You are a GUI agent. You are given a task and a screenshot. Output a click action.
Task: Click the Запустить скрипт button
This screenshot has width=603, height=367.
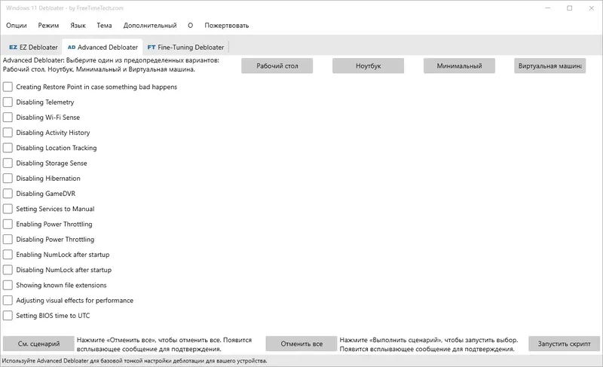click(564, 344)
